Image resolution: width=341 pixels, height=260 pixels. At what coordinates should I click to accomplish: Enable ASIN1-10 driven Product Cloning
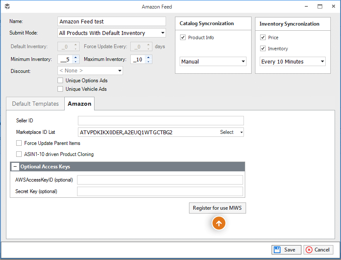pos(19,154)
